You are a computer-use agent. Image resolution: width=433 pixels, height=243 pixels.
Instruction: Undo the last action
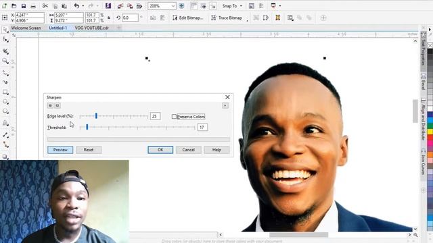76,6
